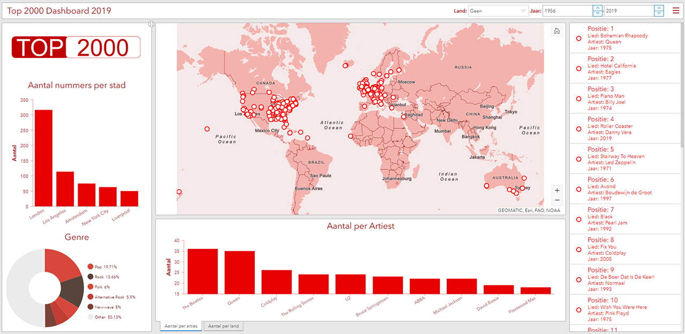The image size is (685, 334).
Task: Switch to the Aantal per arties tab
Action: (181, 326)
